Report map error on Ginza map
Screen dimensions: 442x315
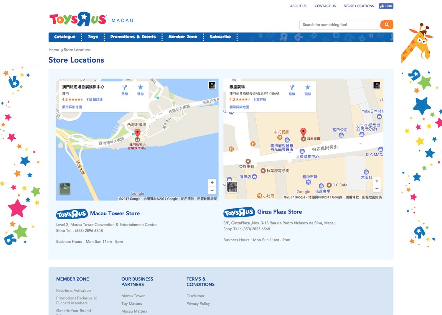click(372, 197)
